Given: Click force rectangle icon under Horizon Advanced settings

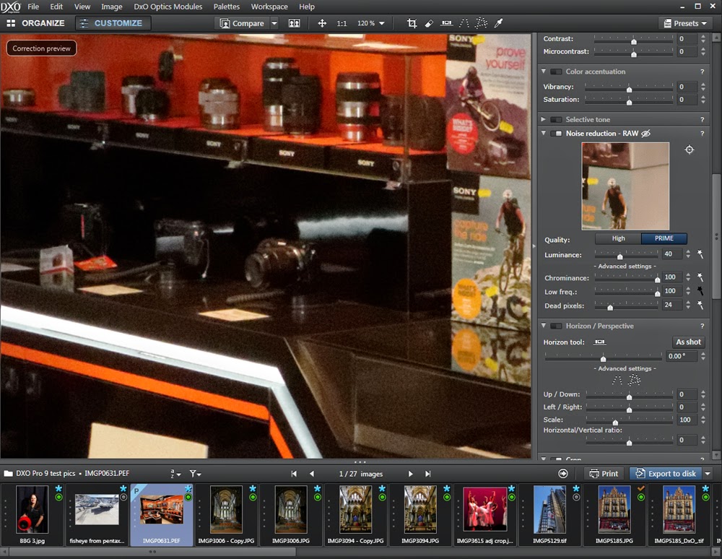Looking at the screenshot, I should (x=635, y=380).
